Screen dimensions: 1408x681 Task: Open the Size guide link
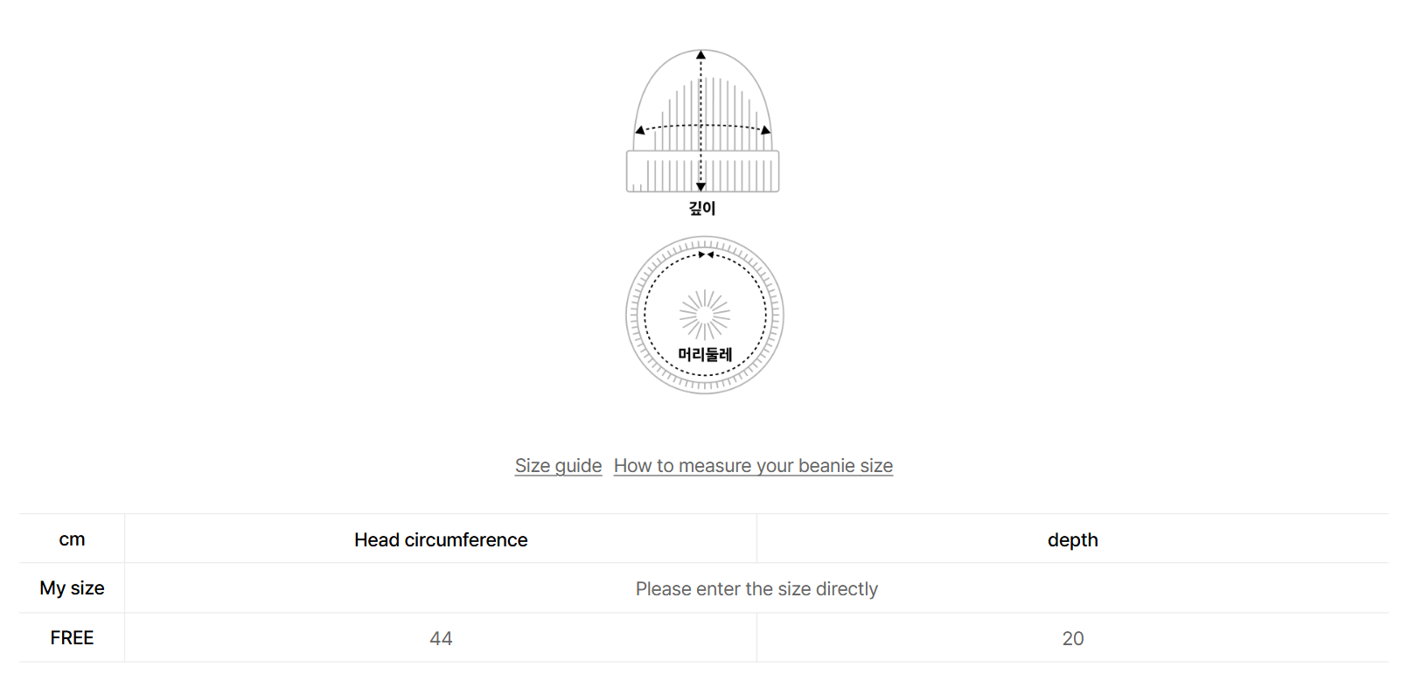[558, 466]
